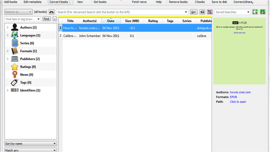Expand the Formats tree node
270x152 pixels.
[7, 51]
